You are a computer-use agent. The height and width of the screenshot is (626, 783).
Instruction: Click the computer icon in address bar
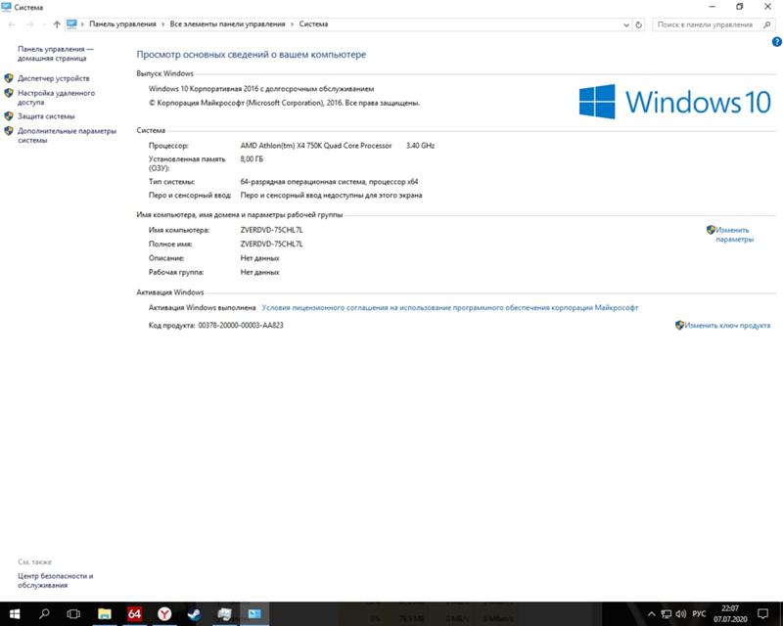71,23
